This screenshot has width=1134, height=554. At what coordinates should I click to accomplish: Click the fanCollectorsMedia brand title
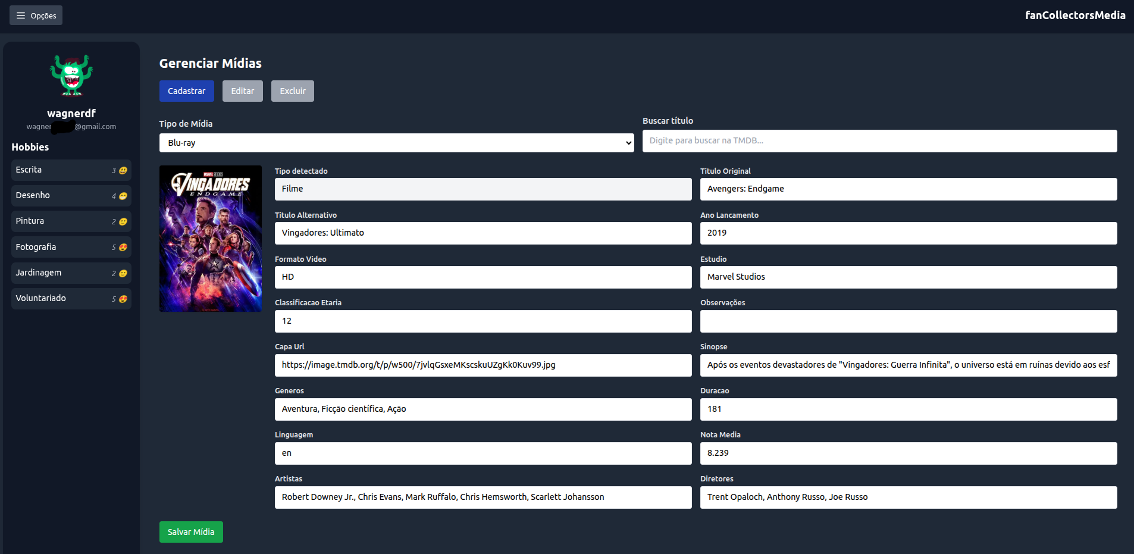click(x=1075, y=15)
